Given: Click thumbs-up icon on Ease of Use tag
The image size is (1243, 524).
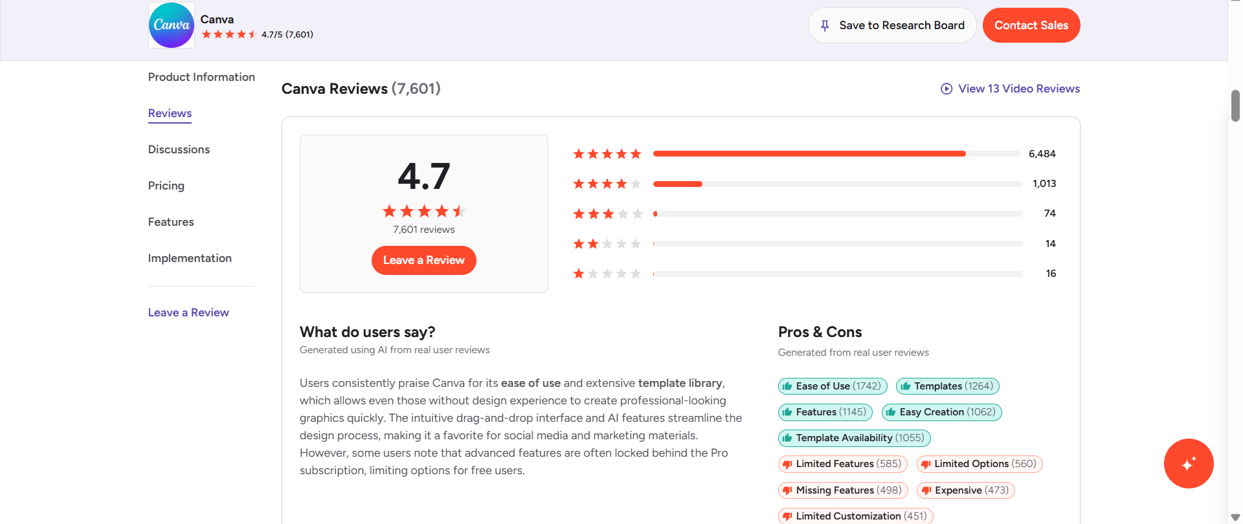Looking at the screenshot, I should click(x=787, y=386).
